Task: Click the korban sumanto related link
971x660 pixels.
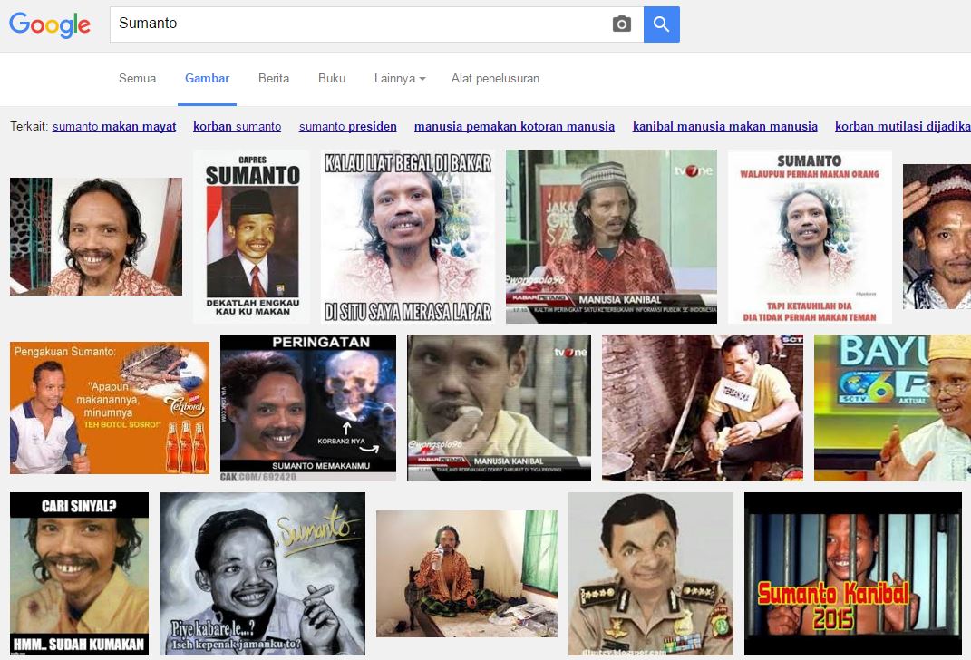Action: tap(237, 127)
